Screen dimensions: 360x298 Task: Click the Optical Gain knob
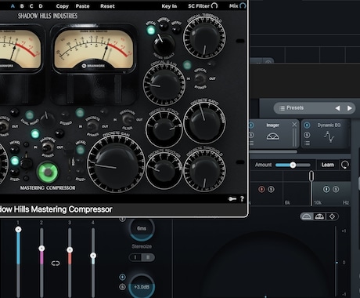tap(164, 84)
